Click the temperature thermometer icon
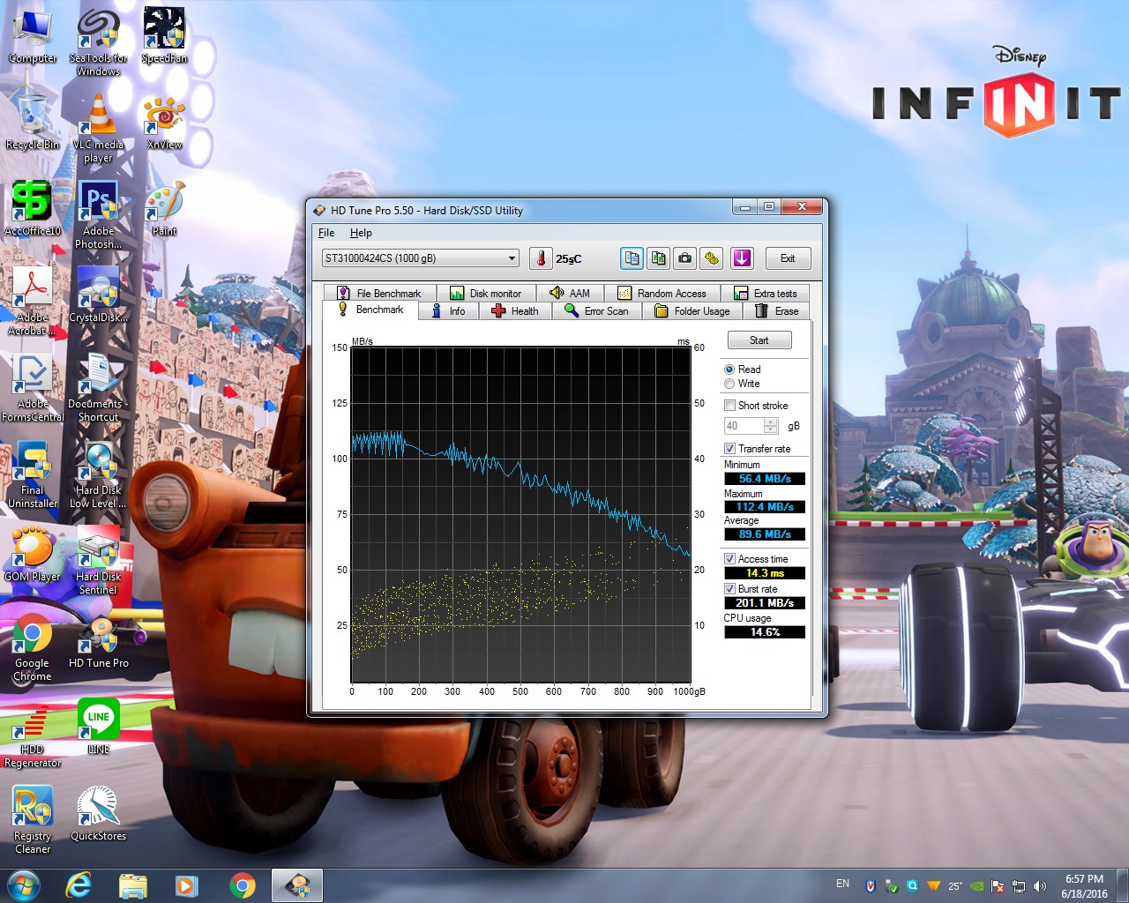This screenshot has height=903, width=1129. click(541, 258)
